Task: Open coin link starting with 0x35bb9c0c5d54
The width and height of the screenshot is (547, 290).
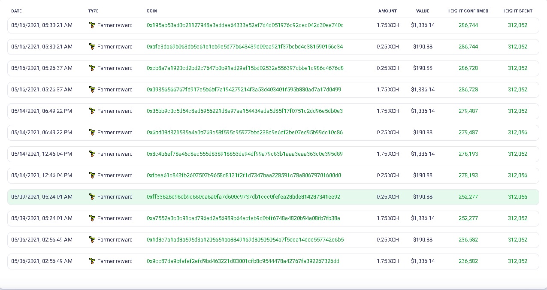Action: click(245, 111)
